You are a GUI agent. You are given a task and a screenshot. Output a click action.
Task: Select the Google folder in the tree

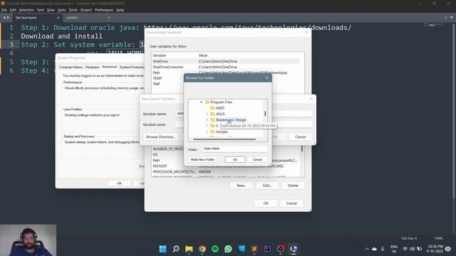tap(222, 132)
